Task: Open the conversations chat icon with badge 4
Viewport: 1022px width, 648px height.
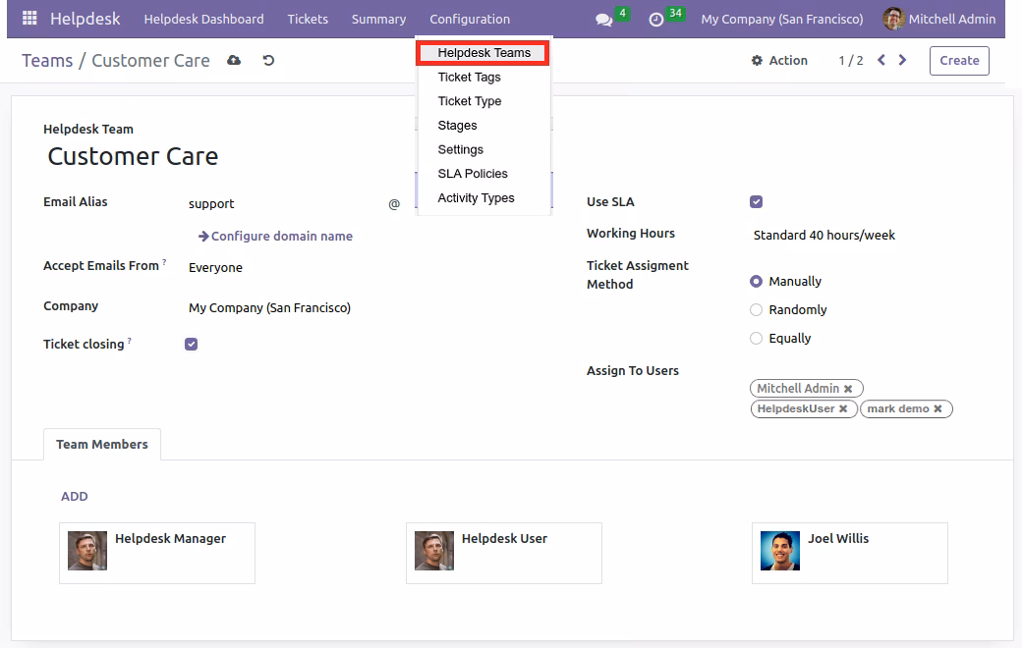Action: [604, 20]
